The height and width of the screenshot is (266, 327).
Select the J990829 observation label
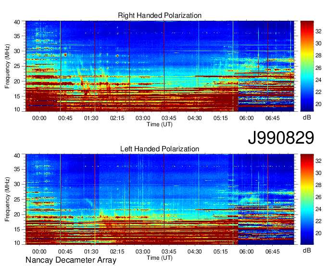[281, 138]
